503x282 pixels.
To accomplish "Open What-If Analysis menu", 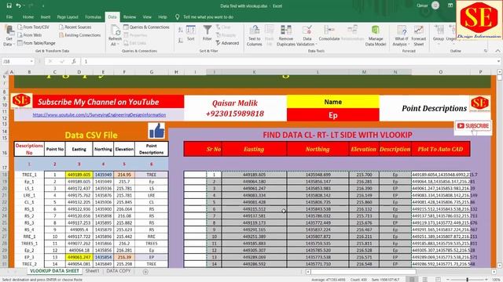I will [x=401, y=35].
